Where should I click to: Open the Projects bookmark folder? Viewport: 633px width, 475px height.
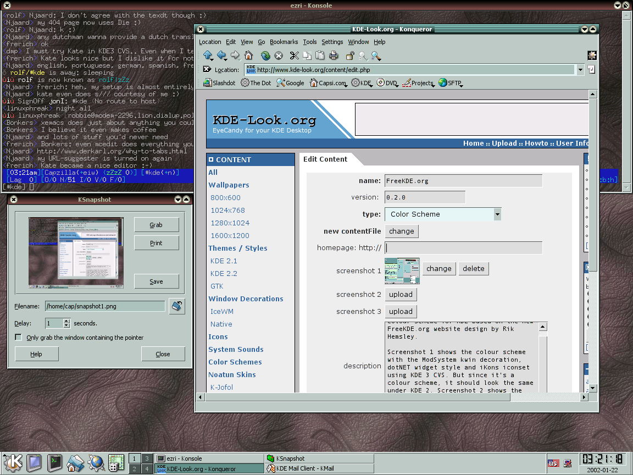click(x=418, y=83)
